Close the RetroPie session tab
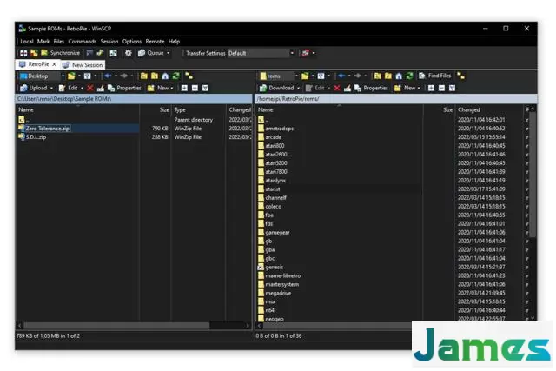The height and width of the screenshot is (371, 556). 54,64
